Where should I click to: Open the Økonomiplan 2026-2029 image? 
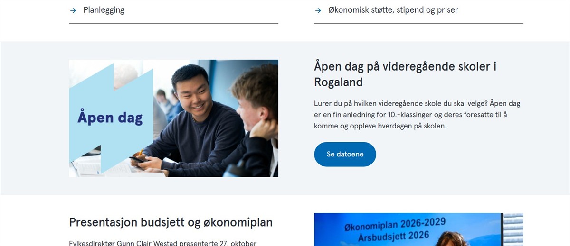point(418,229)
